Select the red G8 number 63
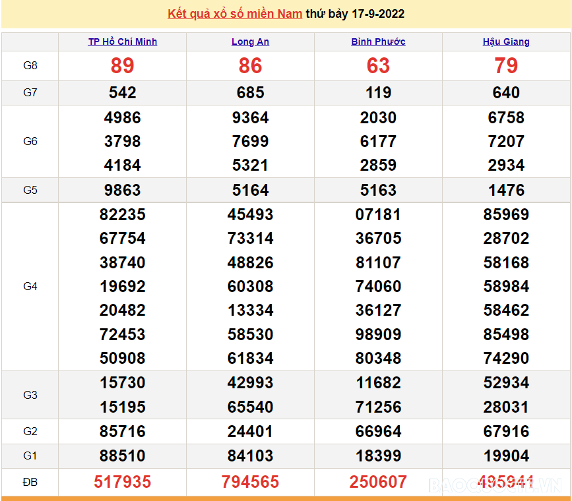This screenshot has width=572, height=501. 378,66
